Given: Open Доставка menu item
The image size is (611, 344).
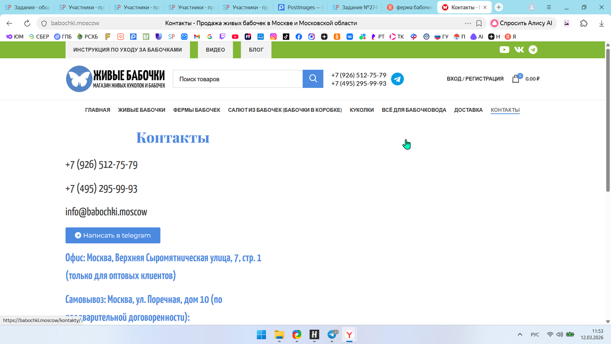Looking at the screenshot, I should point(468,110).
